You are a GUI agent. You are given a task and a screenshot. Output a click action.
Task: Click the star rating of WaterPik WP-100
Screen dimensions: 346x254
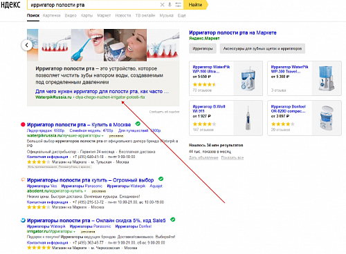[x=204, y=84]
